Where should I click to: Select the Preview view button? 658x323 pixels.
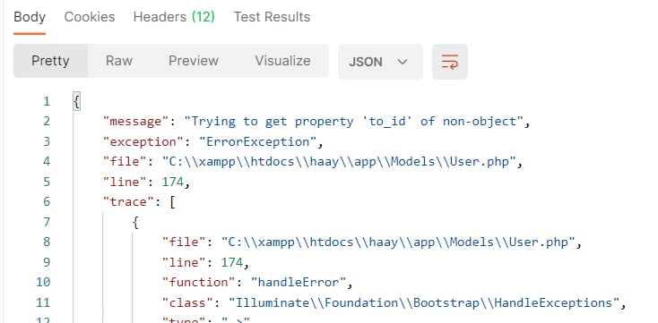point(194,61)
